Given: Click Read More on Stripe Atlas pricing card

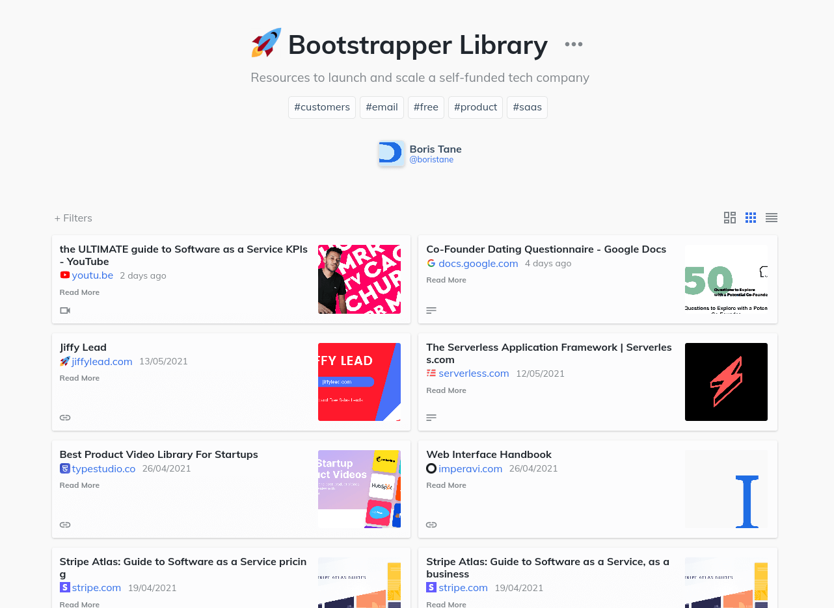Looking at the screenshot, I should coord(79,604).
